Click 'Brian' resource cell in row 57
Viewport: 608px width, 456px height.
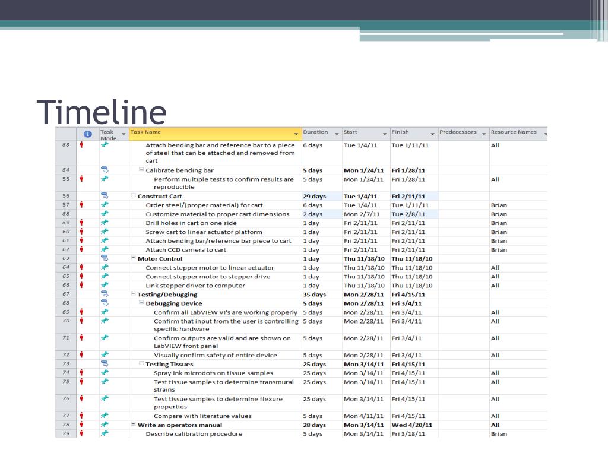[518, 205]
